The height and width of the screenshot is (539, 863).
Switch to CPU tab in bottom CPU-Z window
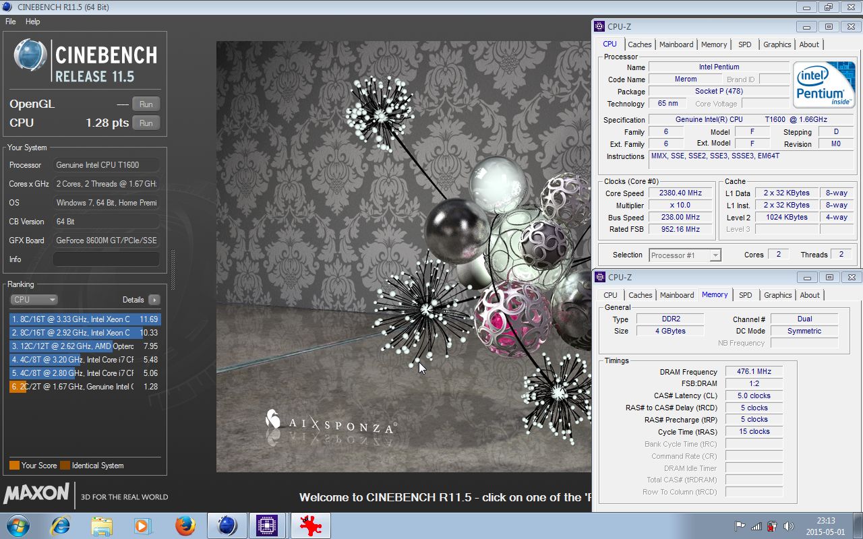610,295
